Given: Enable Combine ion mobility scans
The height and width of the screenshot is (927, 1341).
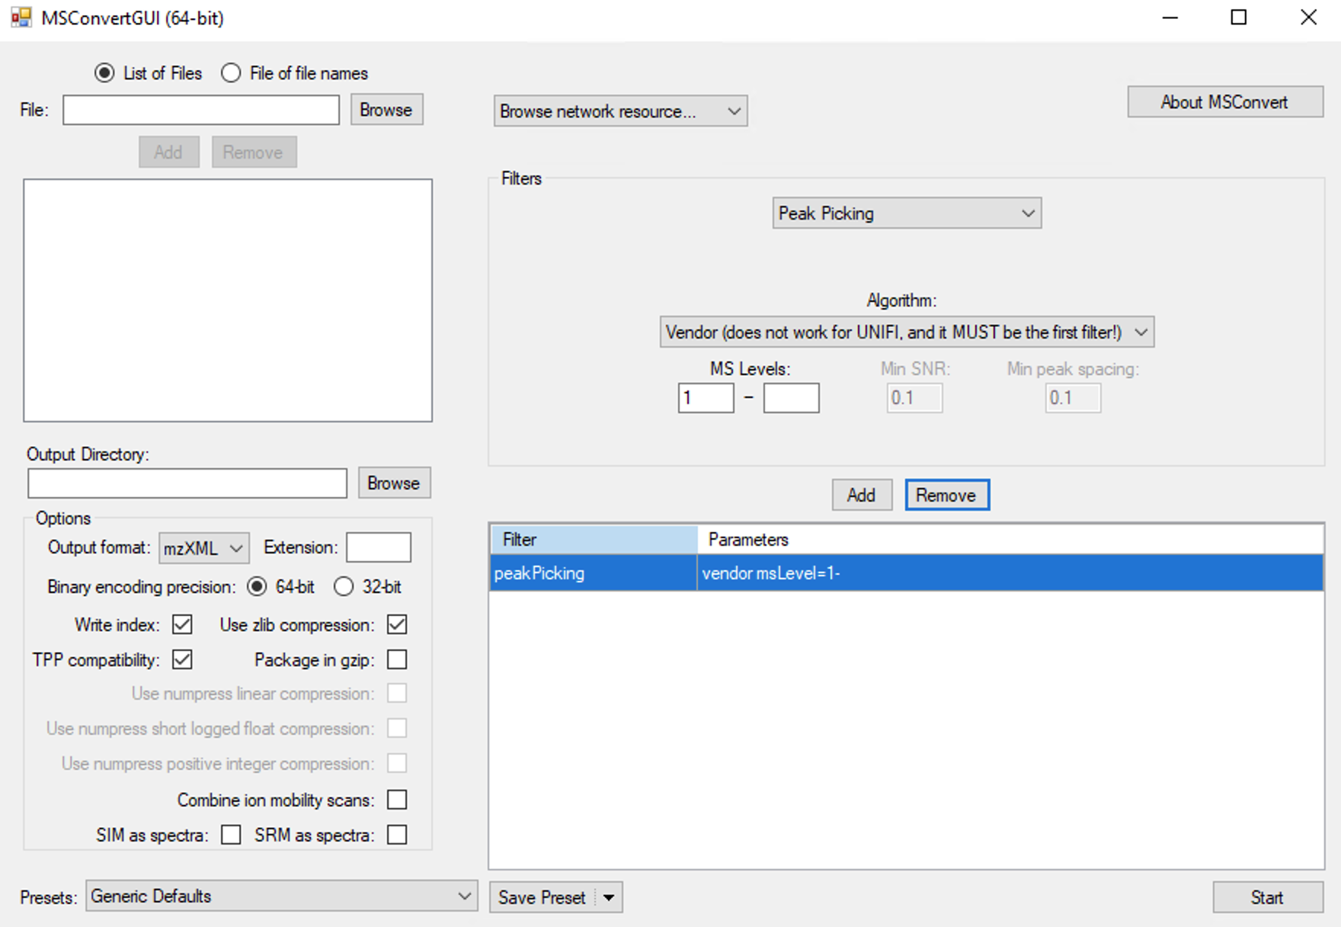Looking at the screenshot, I should (x=397, y=800).
